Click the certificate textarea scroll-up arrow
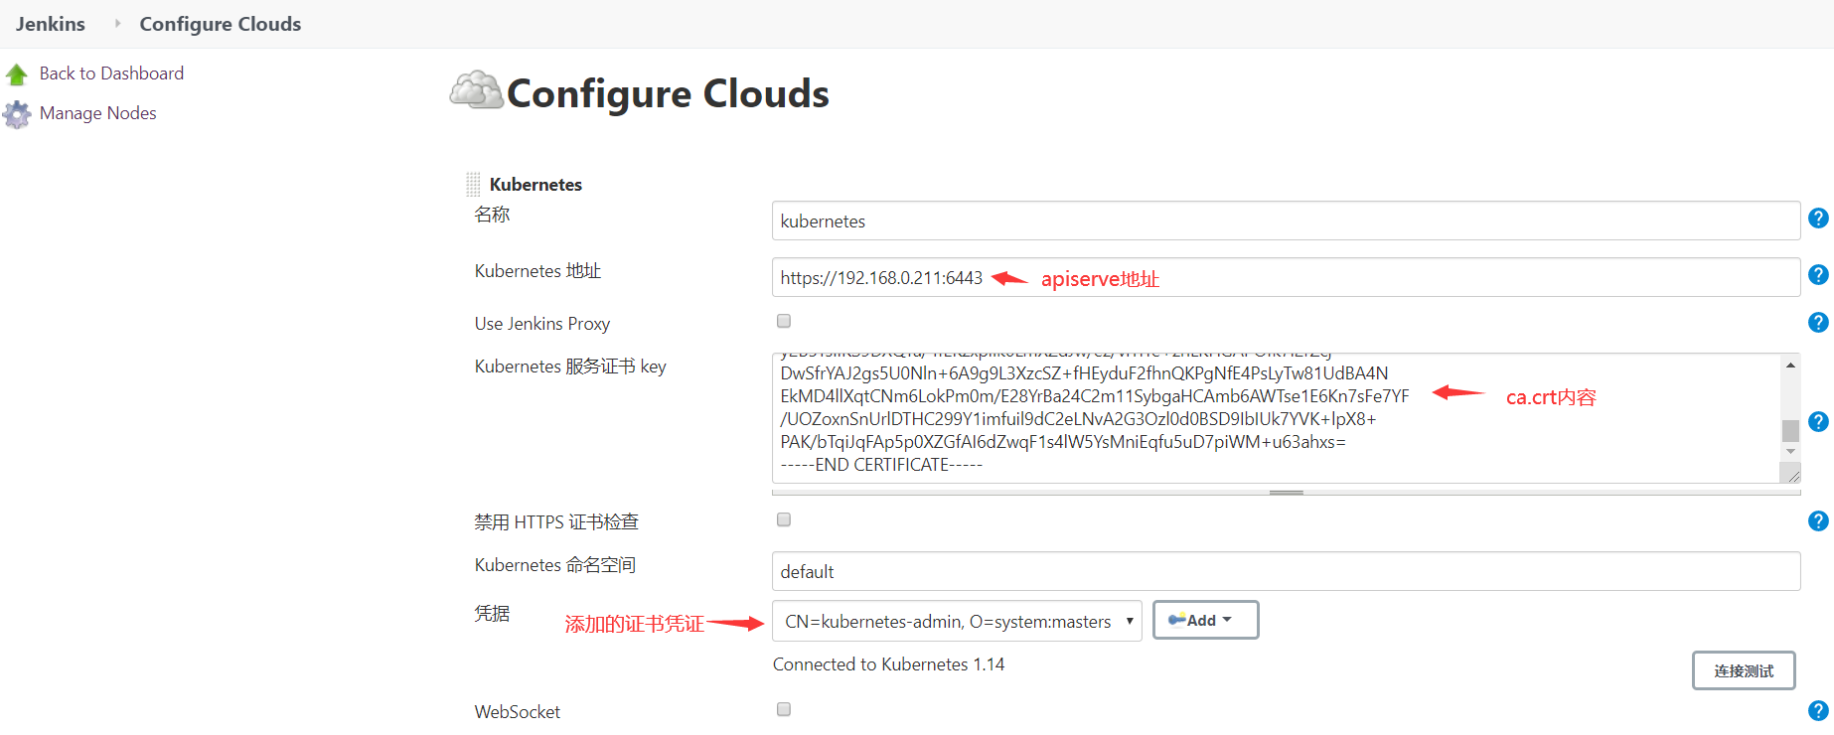1834x735 pixels. [x=1790, y=366]
